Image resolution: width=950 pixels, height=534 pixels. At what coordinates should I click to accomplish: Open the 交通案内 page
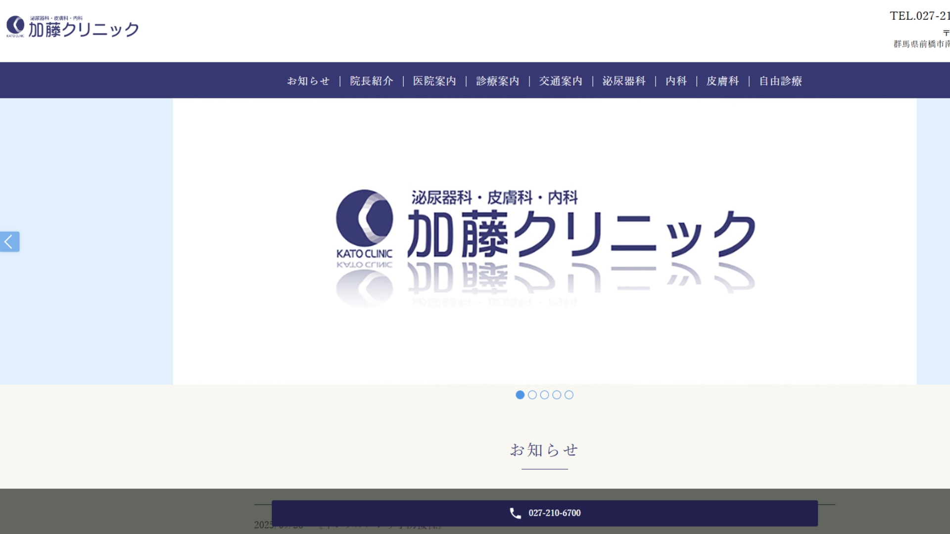click(561, 81)
